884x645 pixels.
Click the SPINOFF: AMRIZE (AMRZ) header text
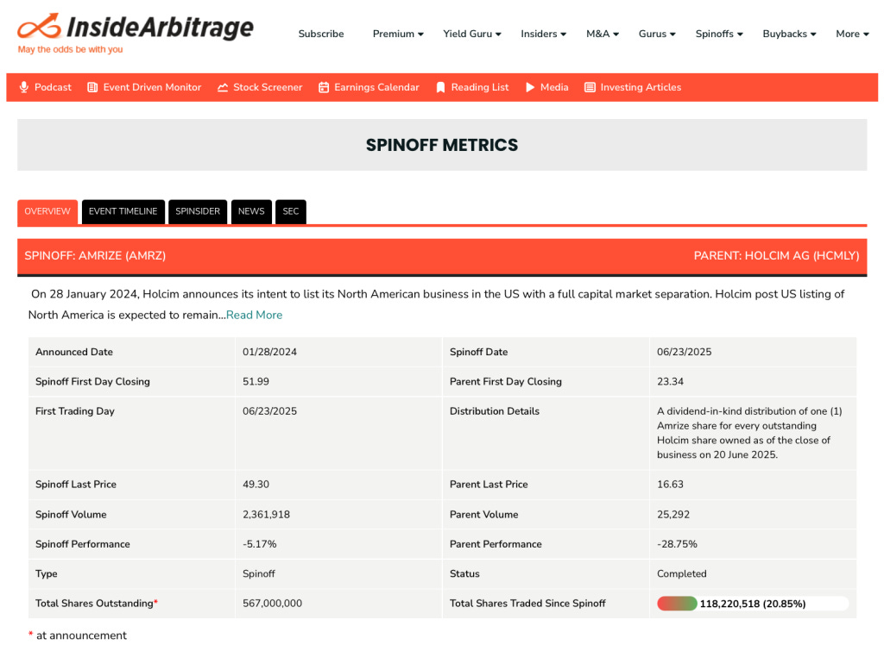95,256
